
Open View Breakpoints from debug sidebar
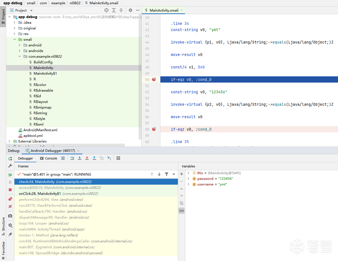(10, 199)
